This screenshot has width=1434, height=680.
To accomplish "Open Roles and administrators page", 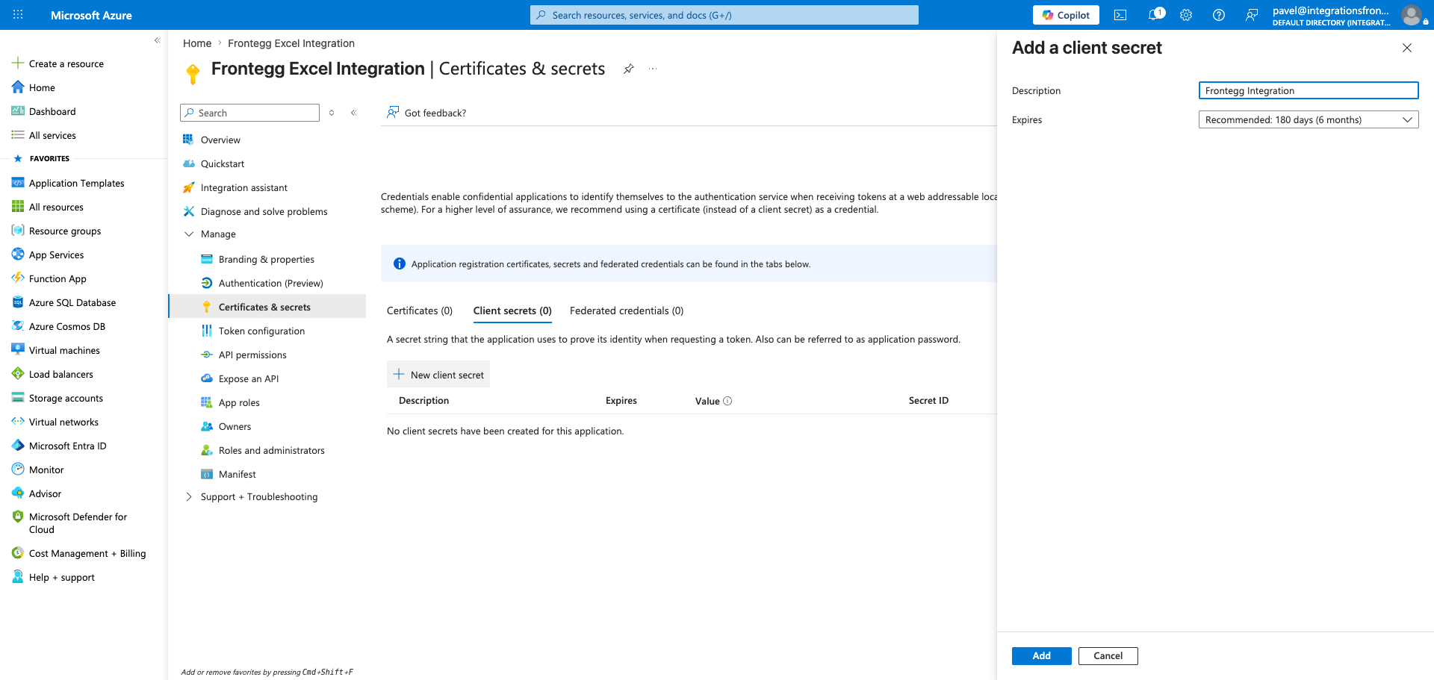I will 271,450.
